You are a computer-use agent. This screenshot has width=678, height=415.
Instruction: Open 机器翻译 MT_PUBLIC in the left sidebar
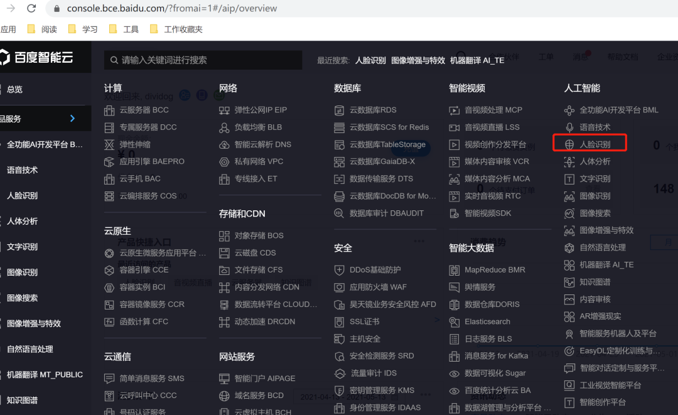(x=45, y=375)
